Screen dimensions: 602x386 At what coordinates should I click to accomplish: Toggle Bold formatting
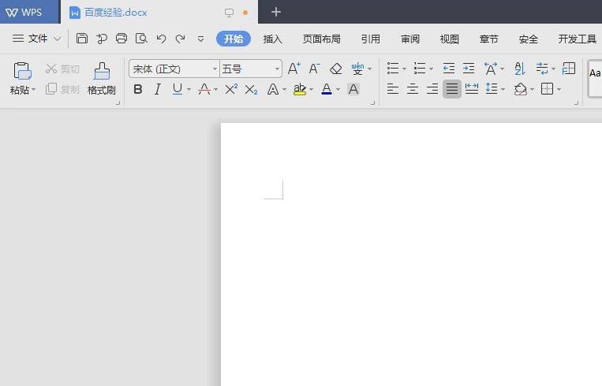[x=138, y=90]
